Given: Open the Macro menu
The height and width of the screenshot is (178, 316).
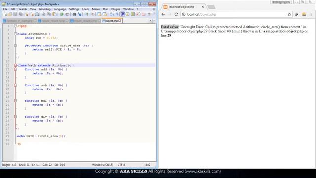Looking at the screenshot, I should [x=96, y=9].
